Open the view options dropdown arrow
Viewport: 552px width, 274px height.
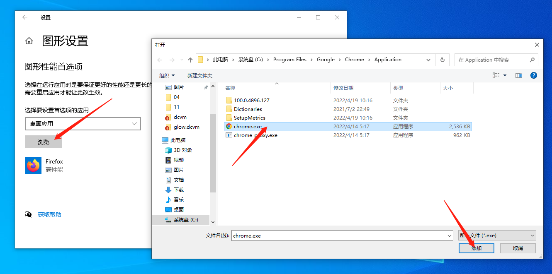click(505, 75)
